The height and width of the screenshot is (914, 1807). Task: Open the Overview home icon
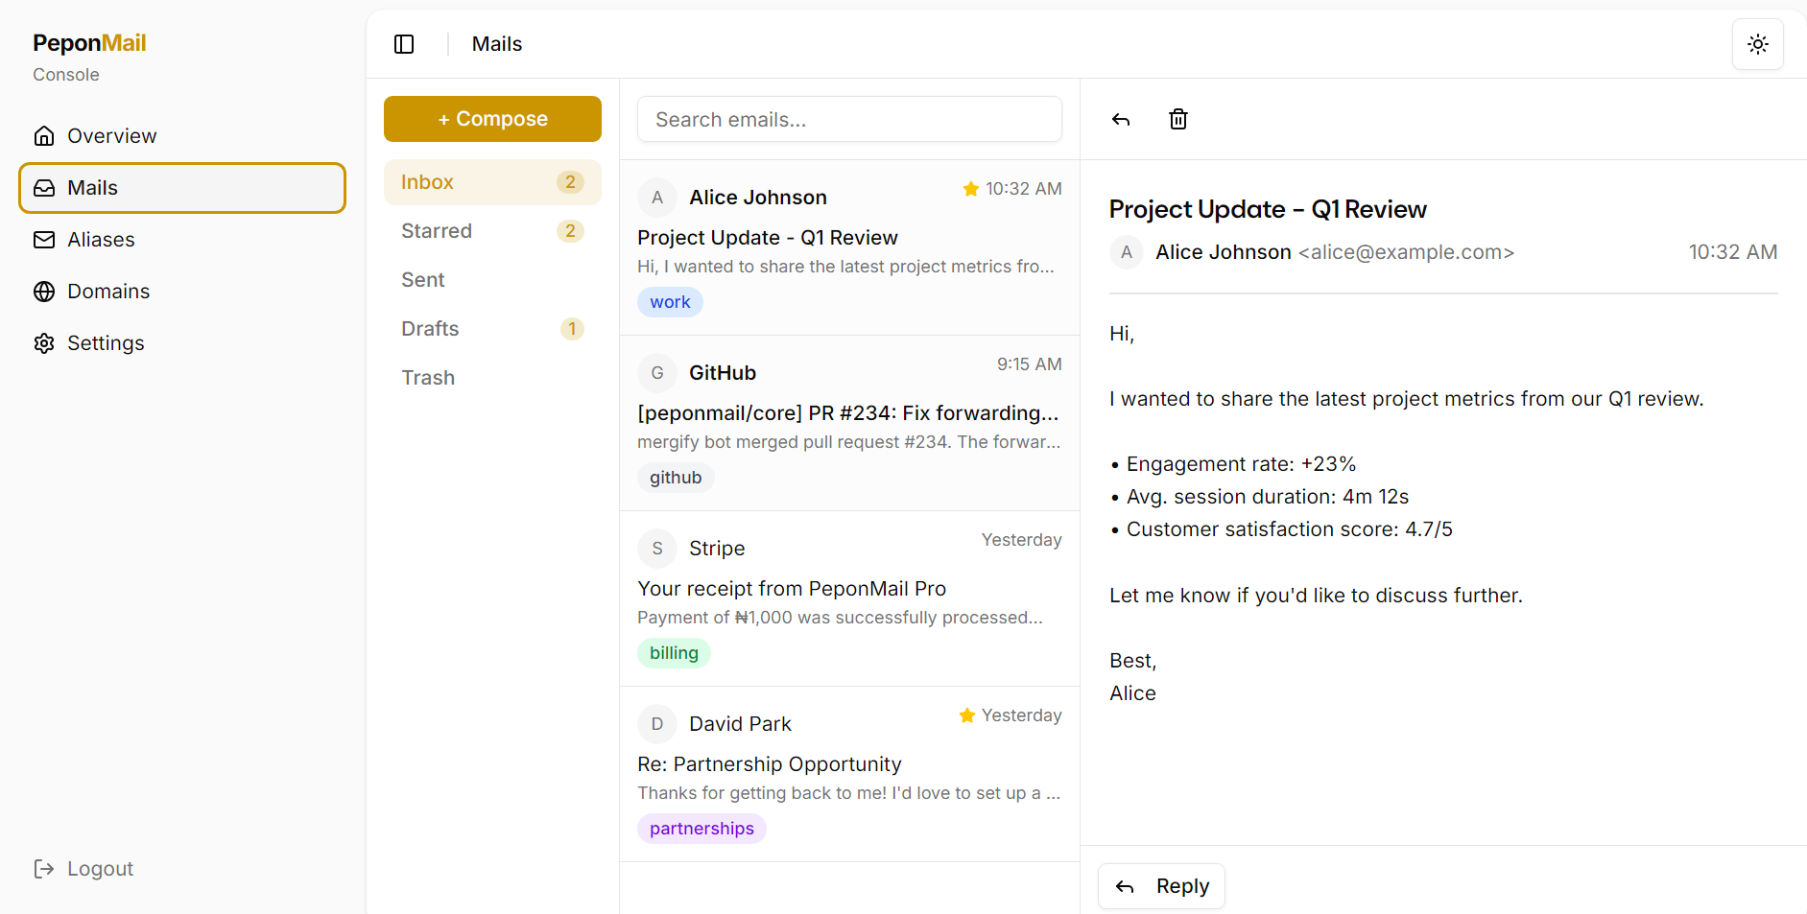click(x=44, y=135)
